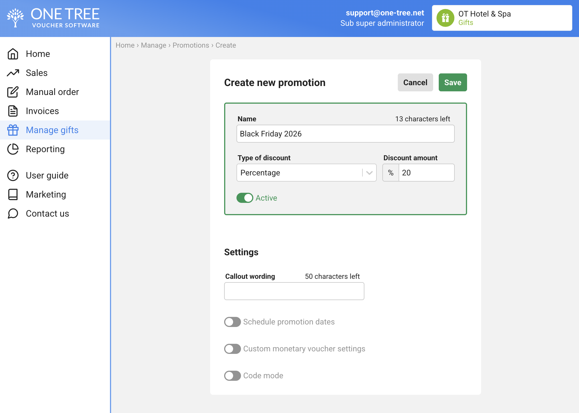579x413 pixels.
Task: Click the percent sign prefix
Action: point(391,173)
